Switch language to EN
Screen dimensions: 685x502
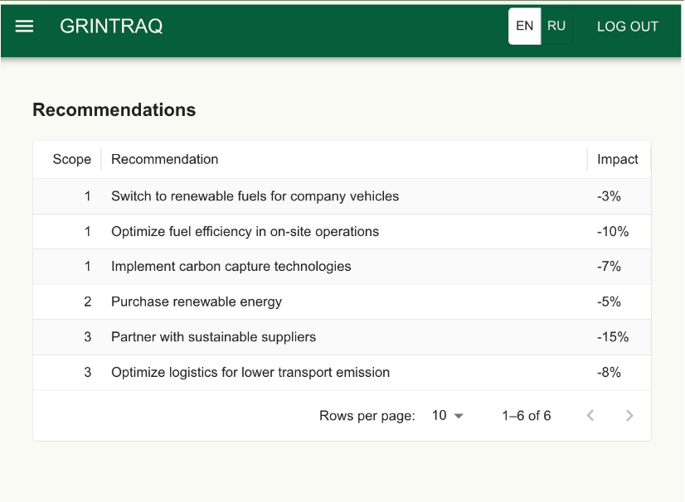tap(524, 27)
